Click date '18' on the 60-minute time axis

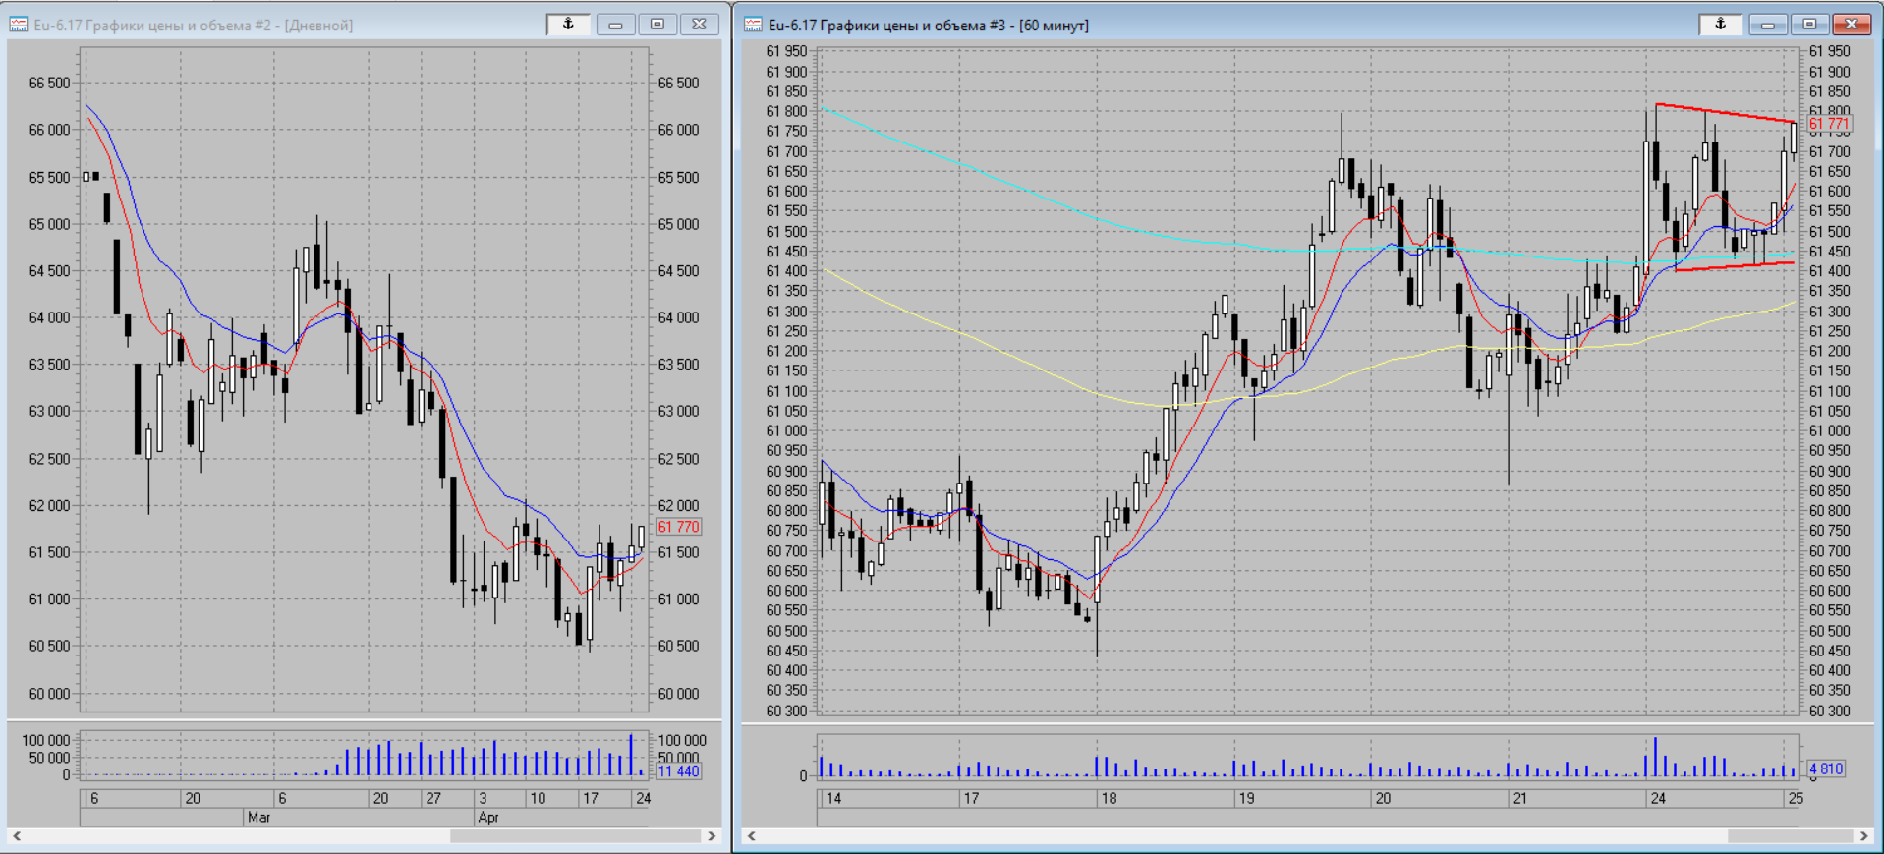click(x=1109, y=798)
